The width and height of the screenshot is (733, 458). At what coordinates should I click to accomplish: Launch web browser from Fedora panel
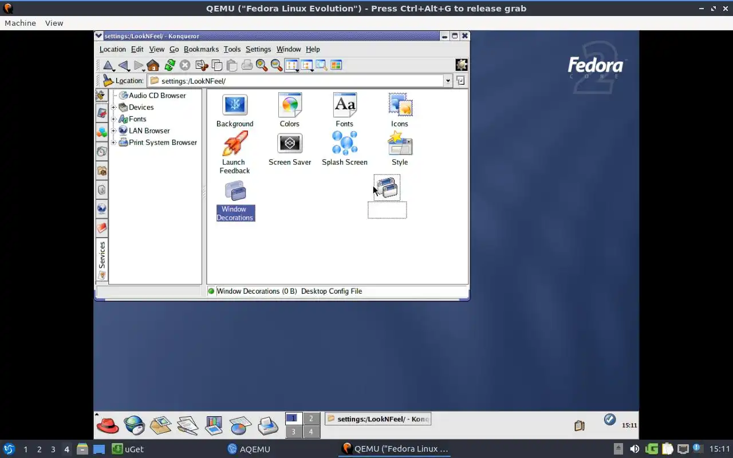tap(135, 425)
